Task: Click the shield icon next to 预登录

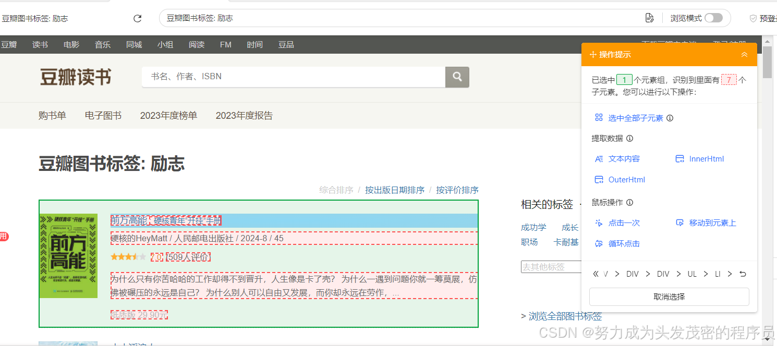Action: [753, 18]
